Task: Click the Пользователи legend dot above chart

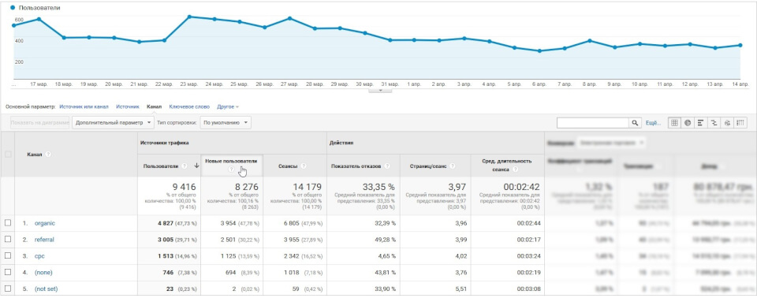Action: click(13, 8)
